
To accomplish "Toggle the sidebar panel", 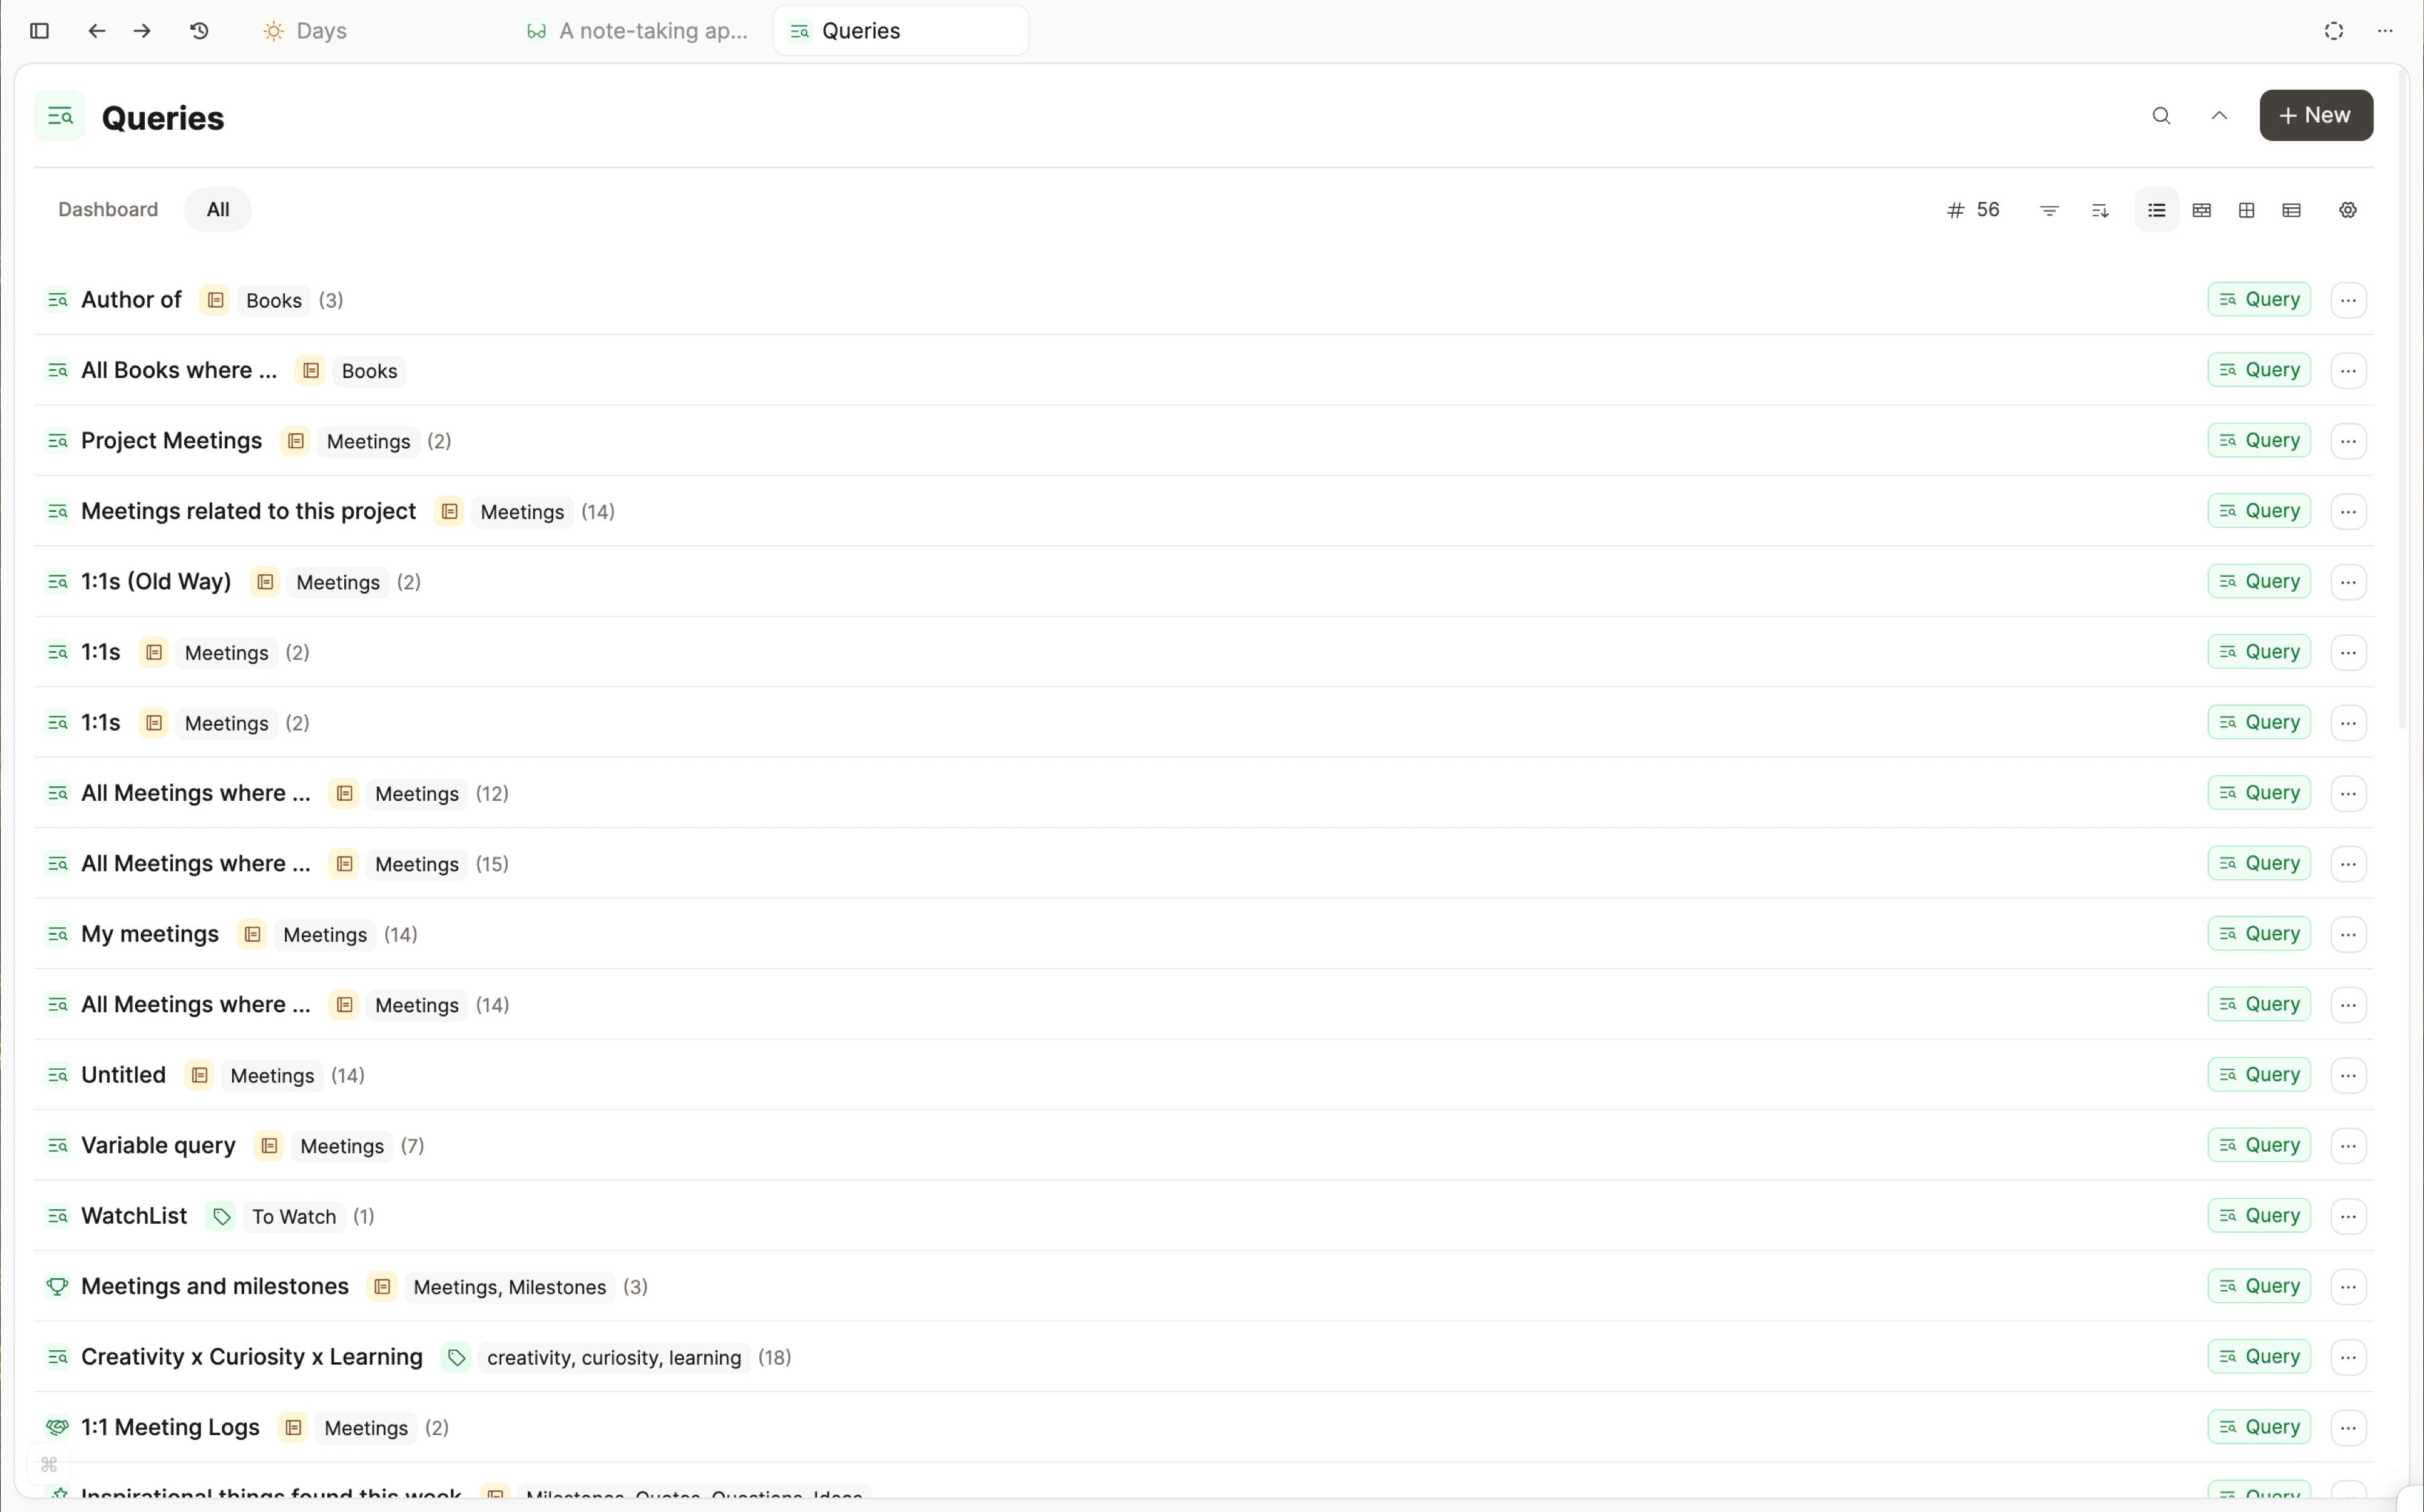I will point(39,30).
